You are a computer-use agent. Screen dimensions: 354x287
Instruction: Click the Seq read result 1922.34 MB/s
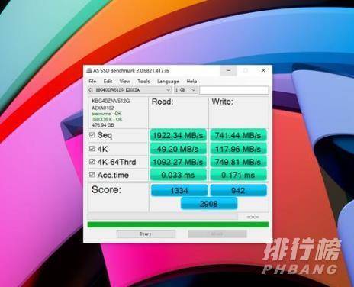coord(178,135)
